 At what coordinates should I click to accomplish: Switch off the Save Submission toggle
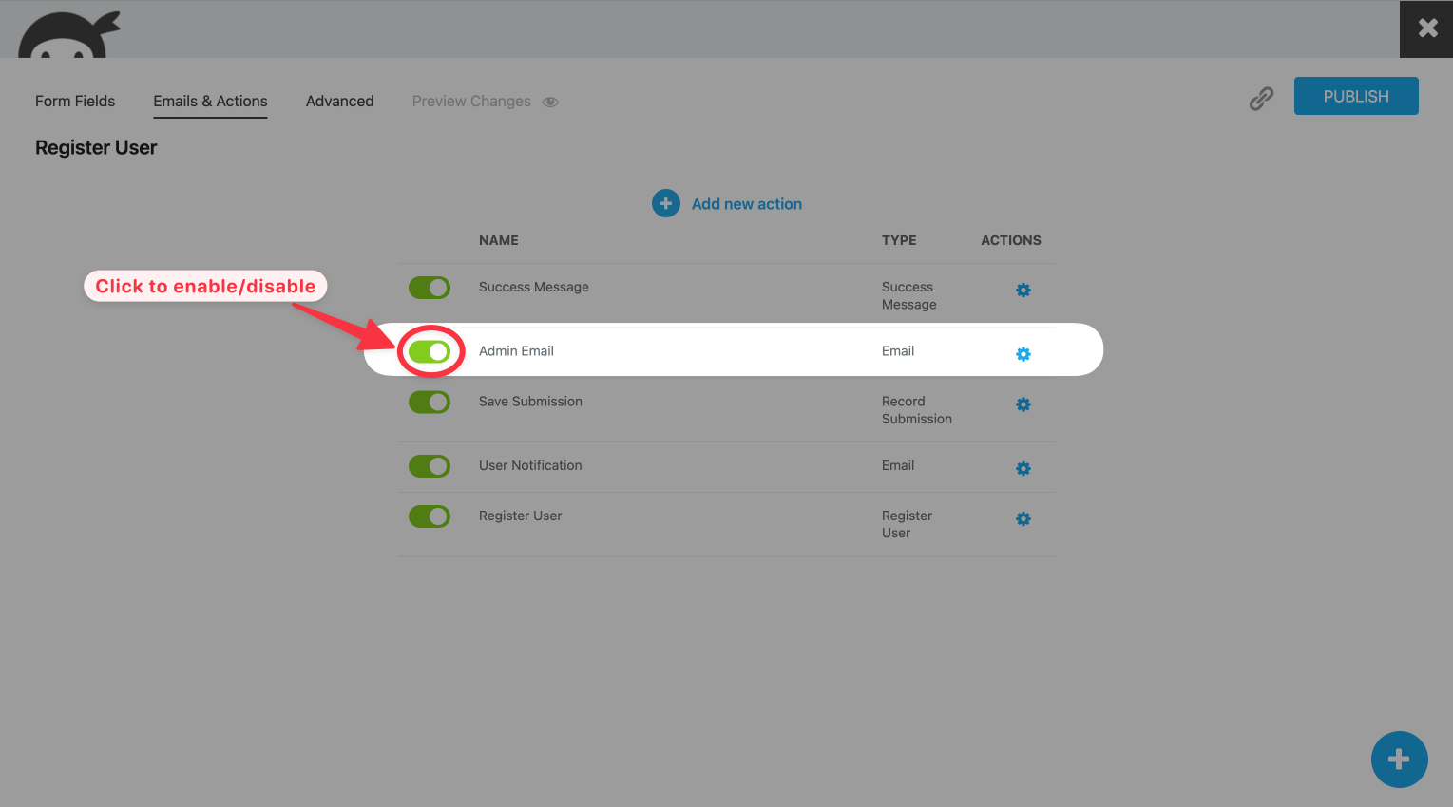(x=430, y=403)
